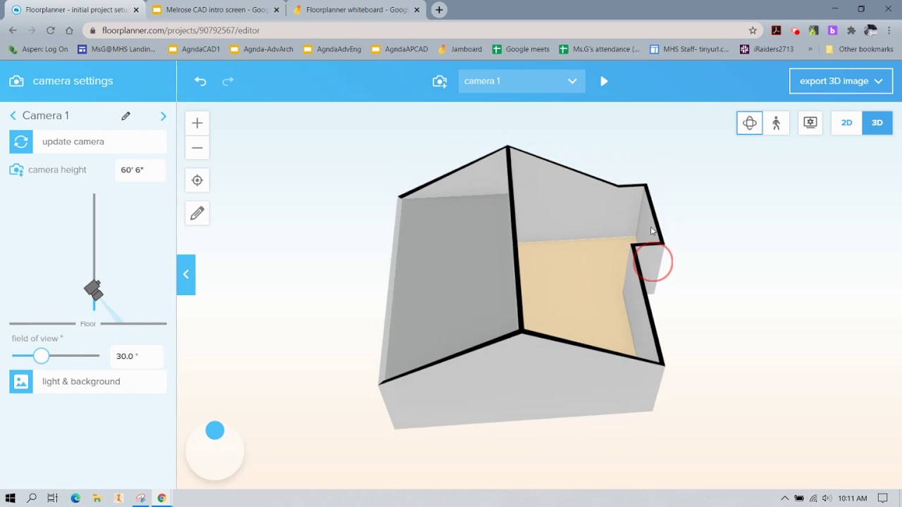Viewport: 902px width, 507px height.
Task: Open the Jamboard bookmark
Action: click(459, 49)
